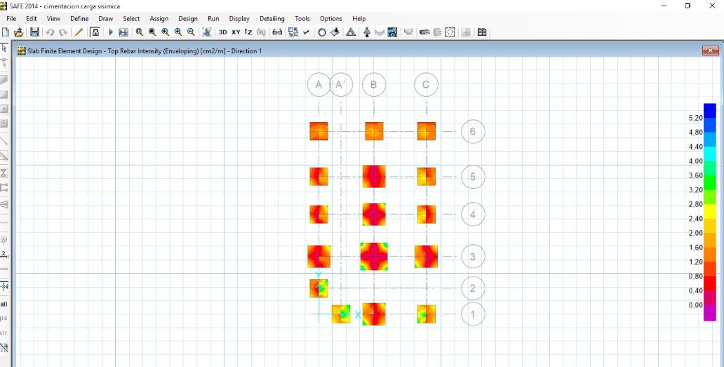Viewport: 724px width, 367px height.
Task: Toggle the lock model icon
Action: [94, 32]
